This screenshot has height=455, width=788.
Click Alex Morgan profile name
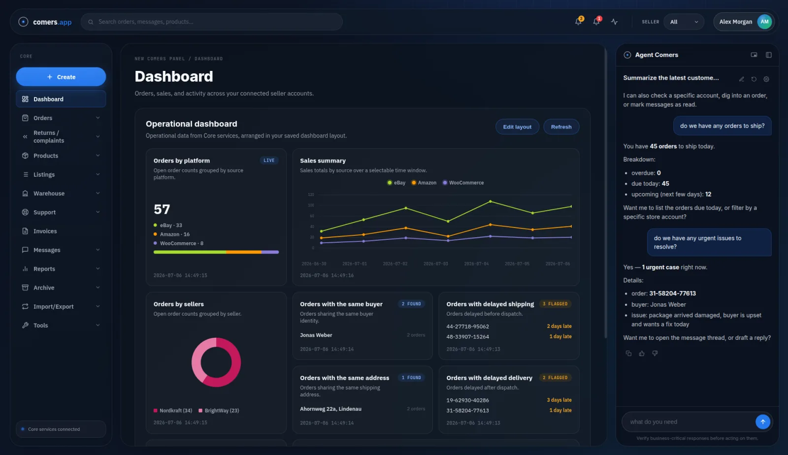point(735,22)
